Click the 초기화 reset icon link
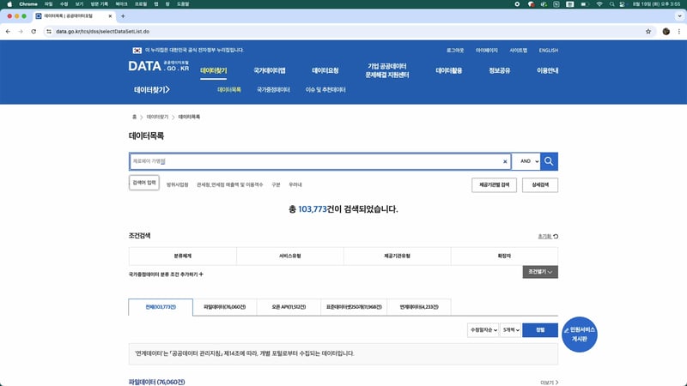The width and height of the screenshot is (687, 386). tap(547, 236)
